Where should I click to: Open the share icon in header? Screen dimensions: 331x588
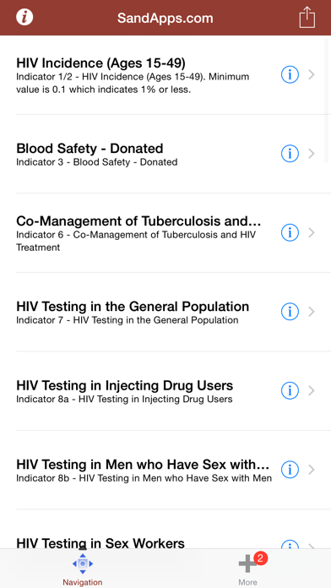(x=307, y=17)
